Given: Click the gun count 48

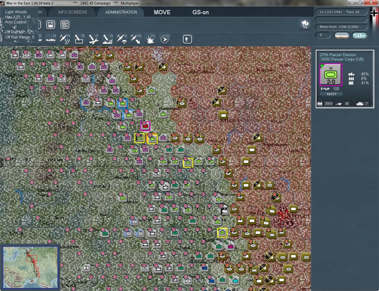Looking at the screenshot, I should tap(347, 104).
